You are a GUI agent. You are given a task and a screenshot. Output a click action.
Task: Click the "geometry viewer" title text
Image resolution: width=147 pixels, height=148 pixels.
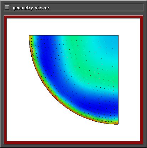(31, 8)
